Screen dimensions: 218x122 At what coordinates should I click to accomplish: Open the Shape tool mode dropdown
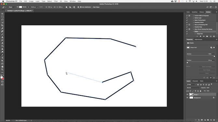(x=12, y=7)
